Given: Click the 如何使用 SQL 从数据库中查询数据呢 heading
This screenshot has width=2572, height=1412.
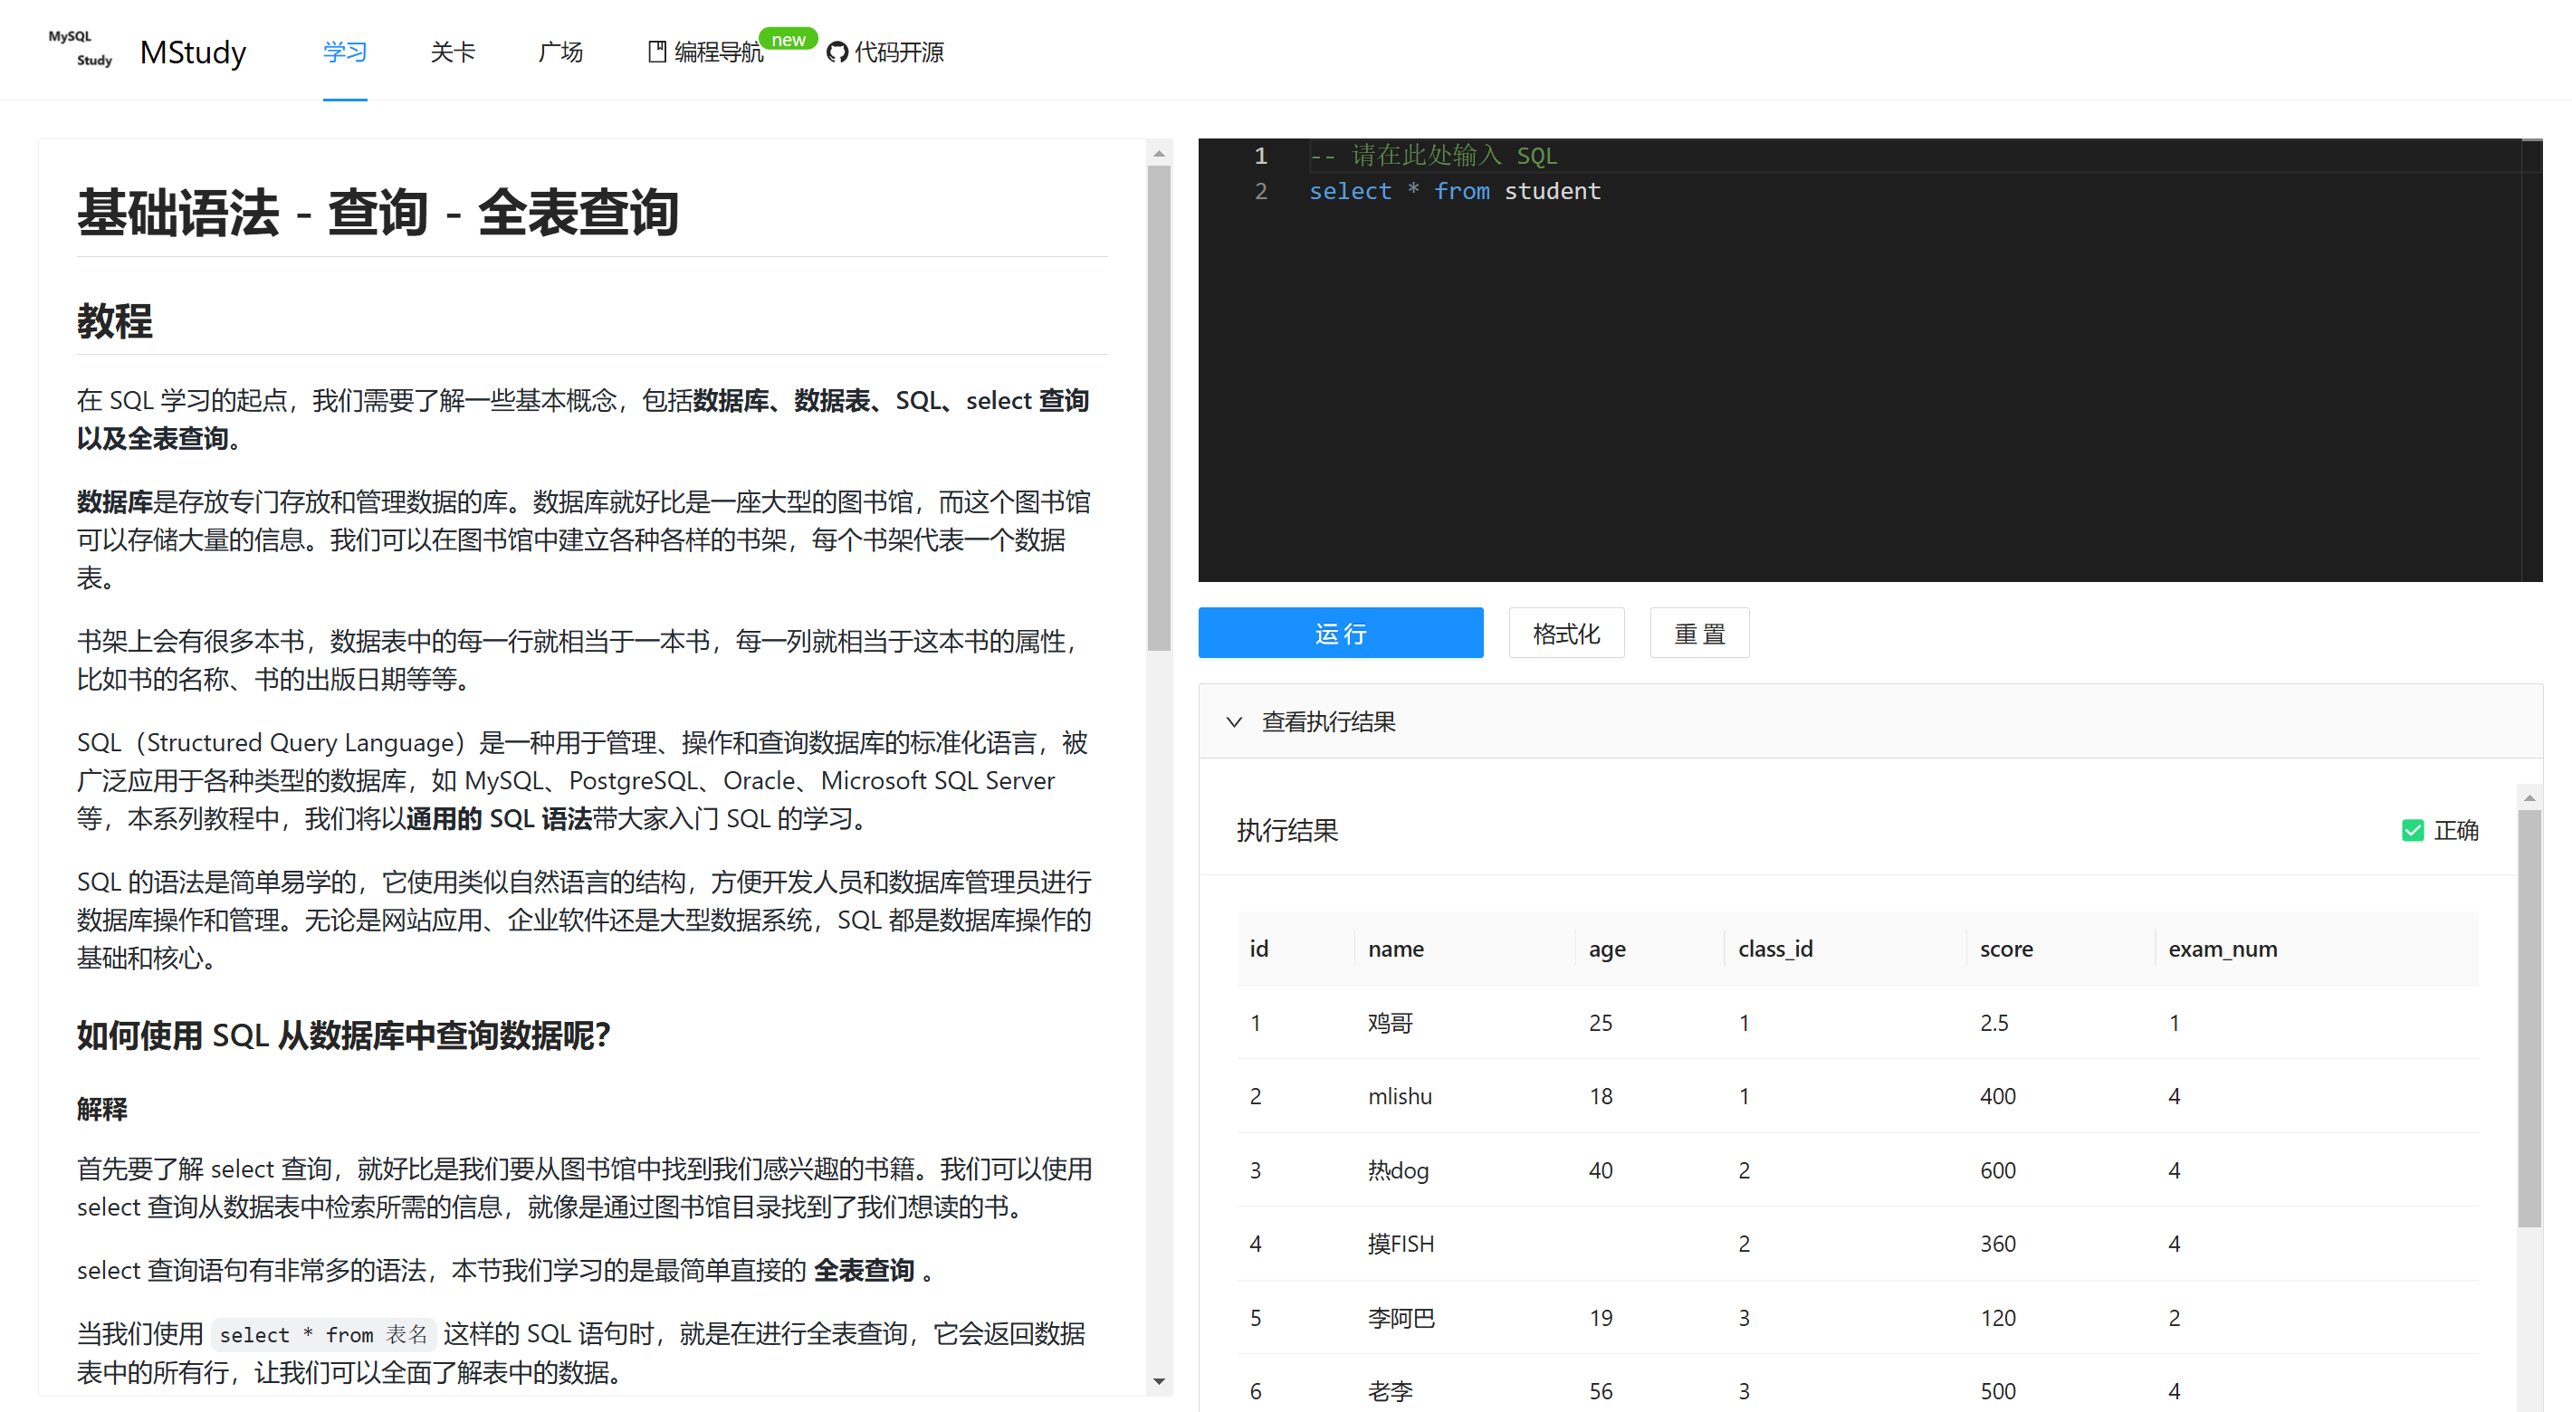Looking at the screenshot, I should coord(343,1035).
